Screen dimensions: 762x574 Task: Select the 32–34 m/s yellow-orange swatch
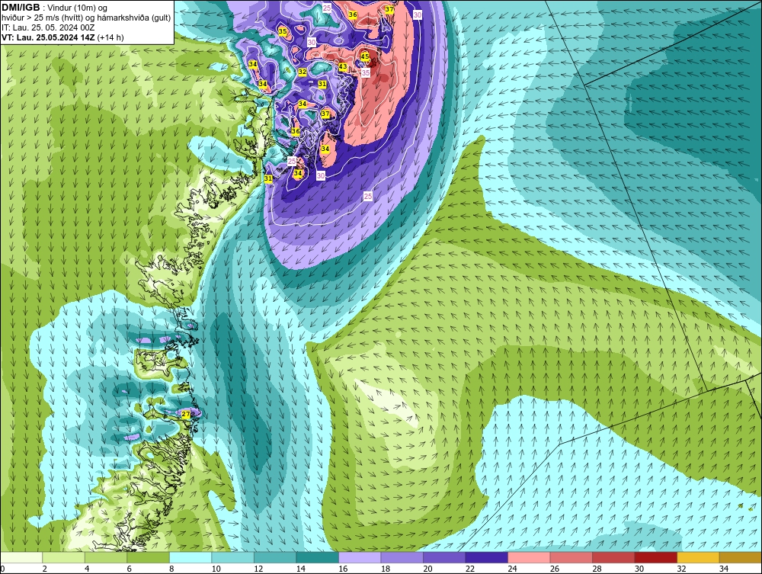[698, 557]
